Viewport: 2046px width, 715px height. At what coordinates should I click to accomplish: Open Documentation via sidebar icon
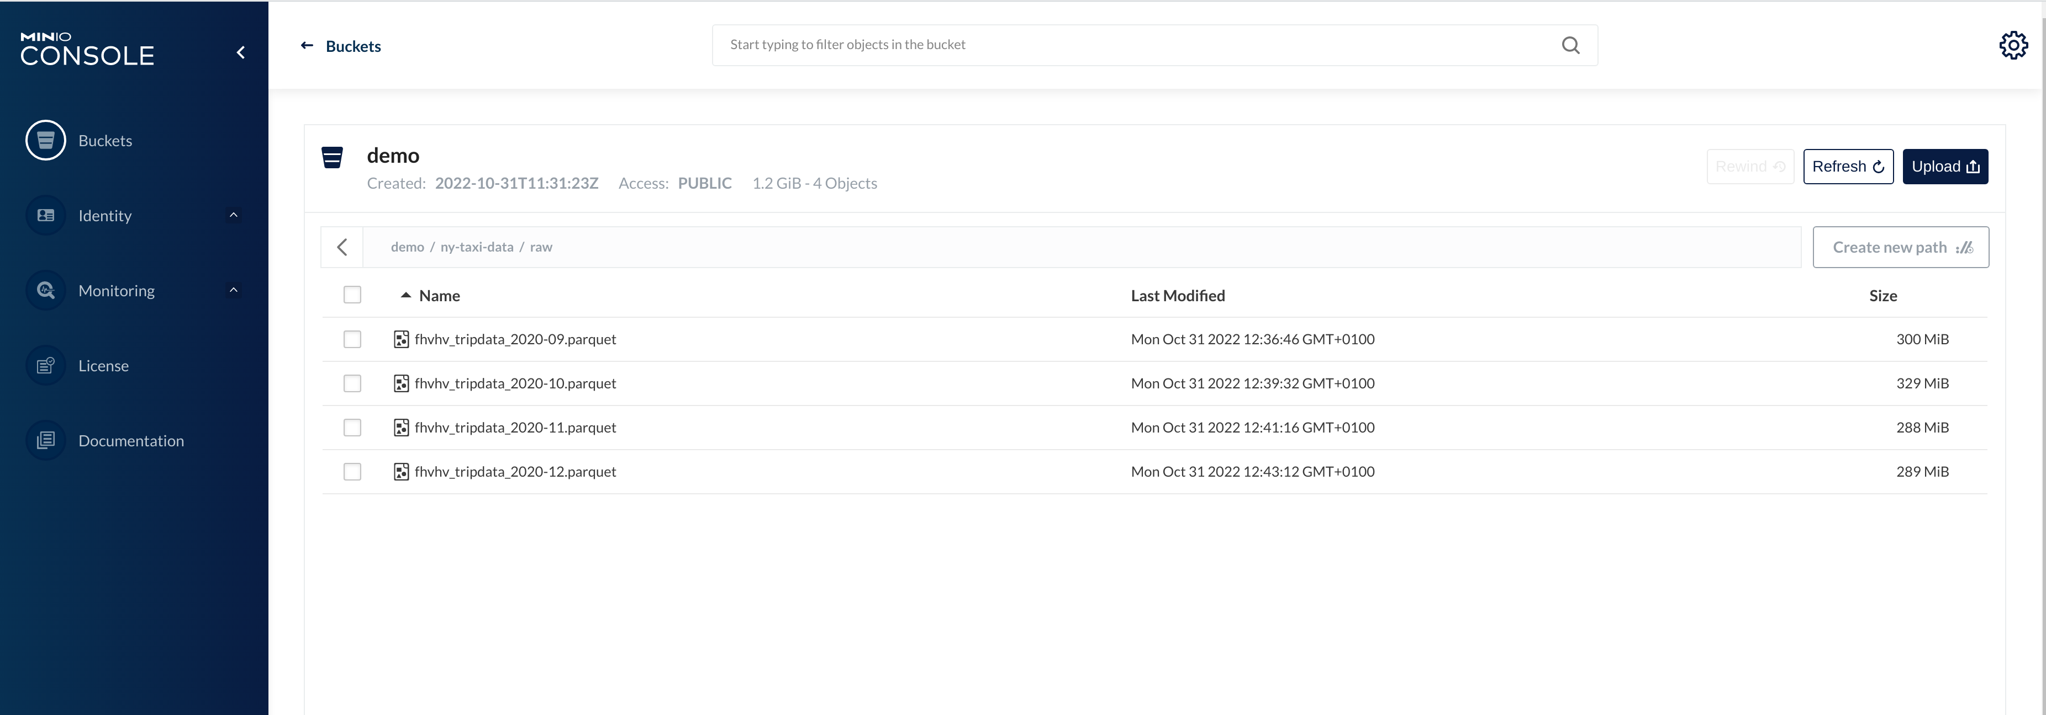[45, 440]
